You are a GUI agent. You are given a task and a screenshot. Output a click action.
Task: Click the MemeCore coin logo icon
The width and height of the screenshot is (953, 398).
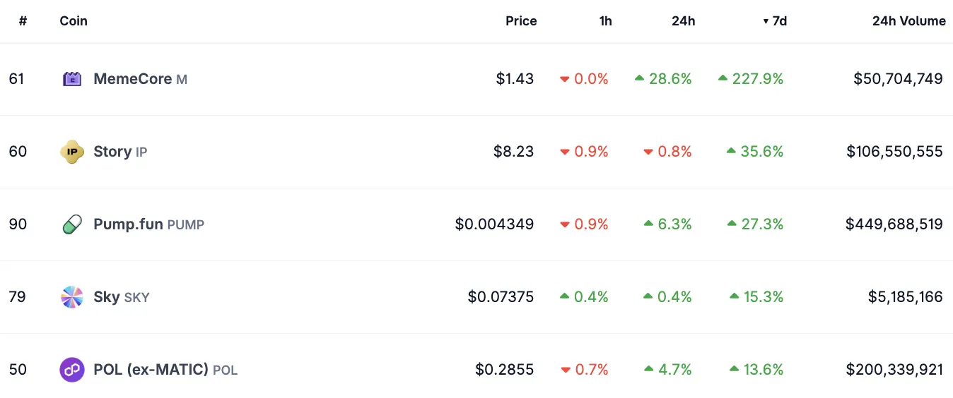tap(72, 79)
